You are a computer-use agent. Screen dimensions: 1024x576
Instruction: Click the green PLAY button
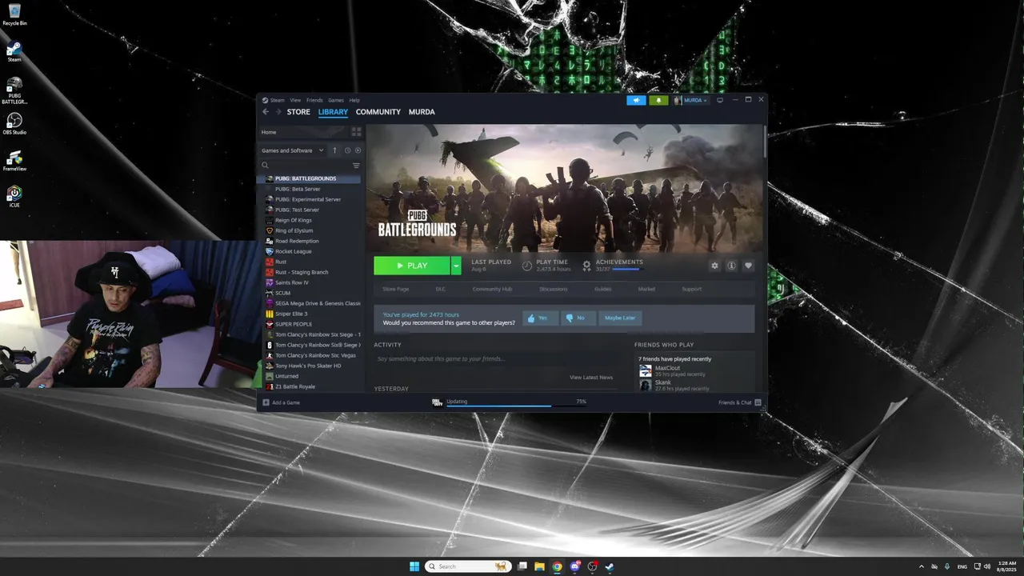(x=412, y=266)
